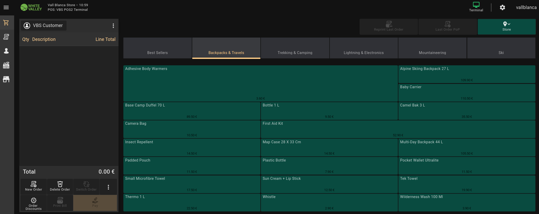Open the receipts sidebar icon
The height and width of the screenshot is (214, 539).
point(6,37)
